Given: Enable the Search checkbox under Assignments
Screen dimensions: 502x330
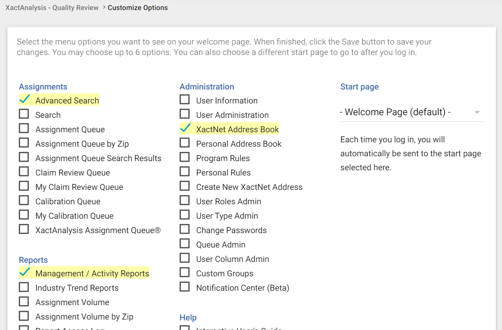Looking at the screenshot, I should (24, 114).
